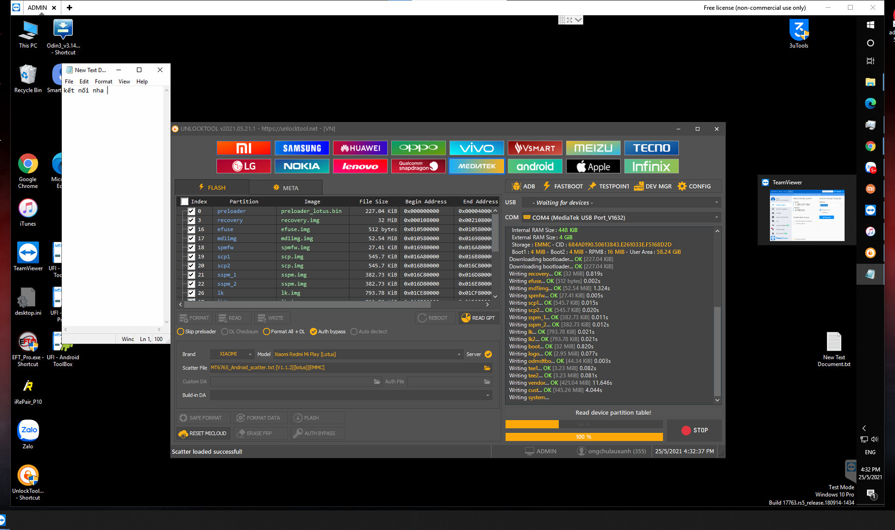Click log panel scroll down arrow
895x530 pixels.
[717, 400]
